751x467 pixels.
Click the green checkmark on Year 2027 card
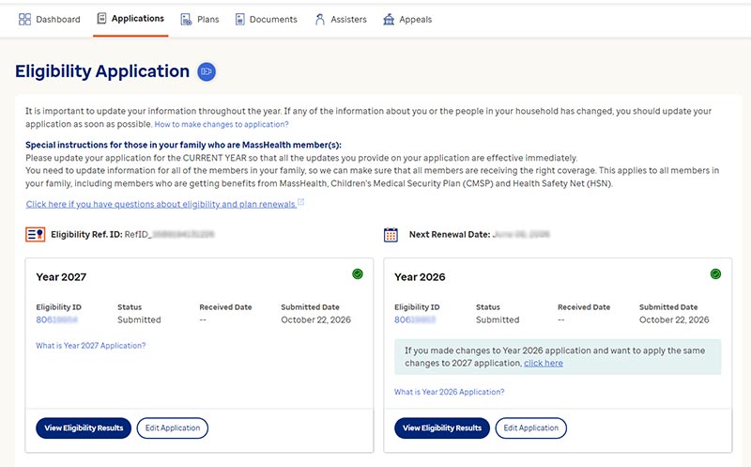358,273
